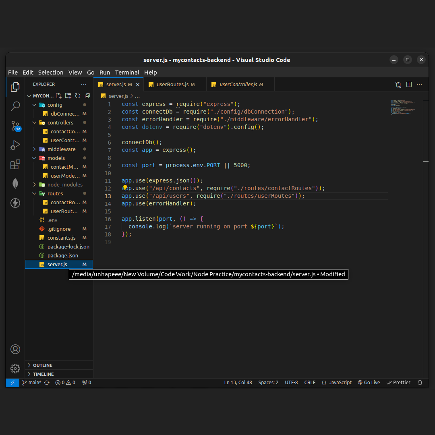The image size is (435, 435).
Task: Click server.js in the breadcrumb
Action: [x=118, y=96]
